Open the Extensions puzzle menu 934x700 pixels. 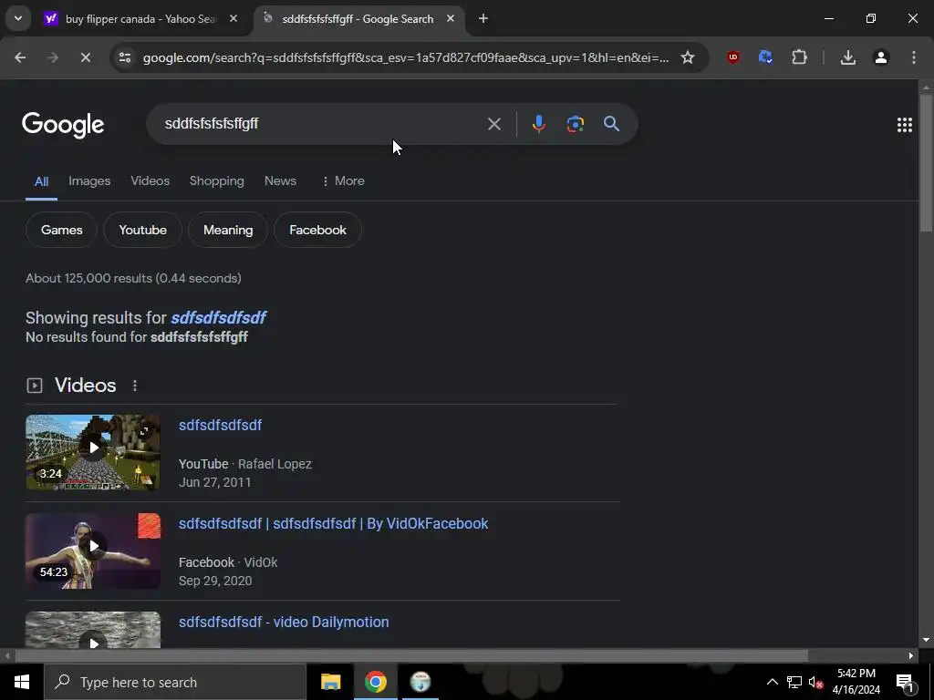point(799,57)
